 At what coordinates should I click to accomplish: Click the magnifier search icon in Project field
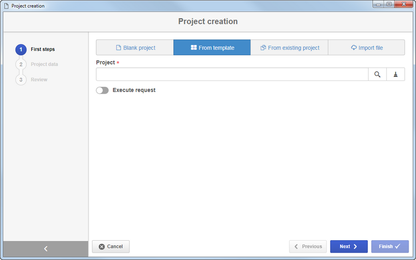coord(377,74)
